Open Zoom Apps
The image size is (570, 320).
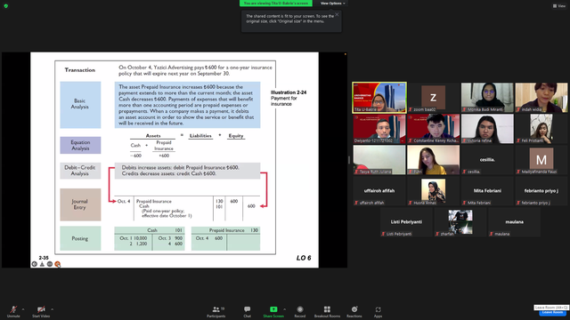(x=378, y=311)
